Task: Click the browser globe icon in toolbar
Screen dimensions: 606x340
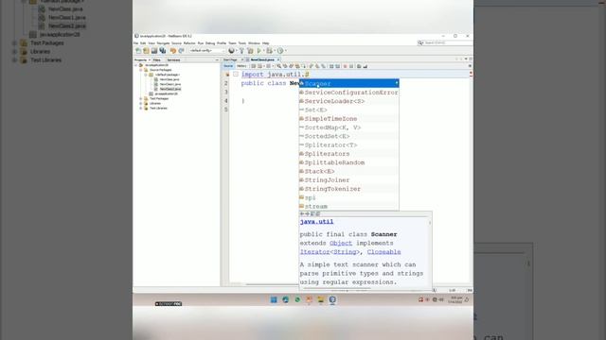Action: pyautogui.click(x=231, y=50)
